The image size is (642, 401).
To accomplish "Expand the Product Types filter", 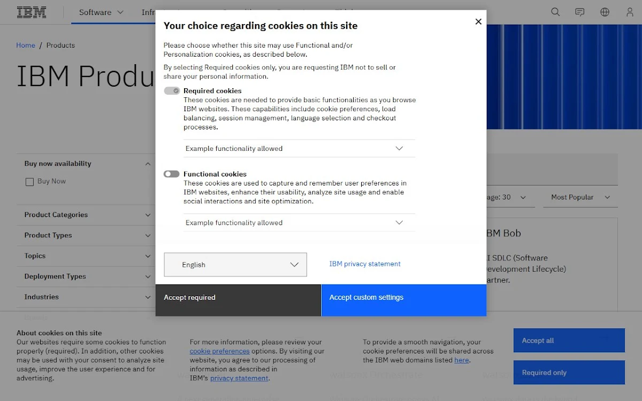I will click(x=87, y=235).
